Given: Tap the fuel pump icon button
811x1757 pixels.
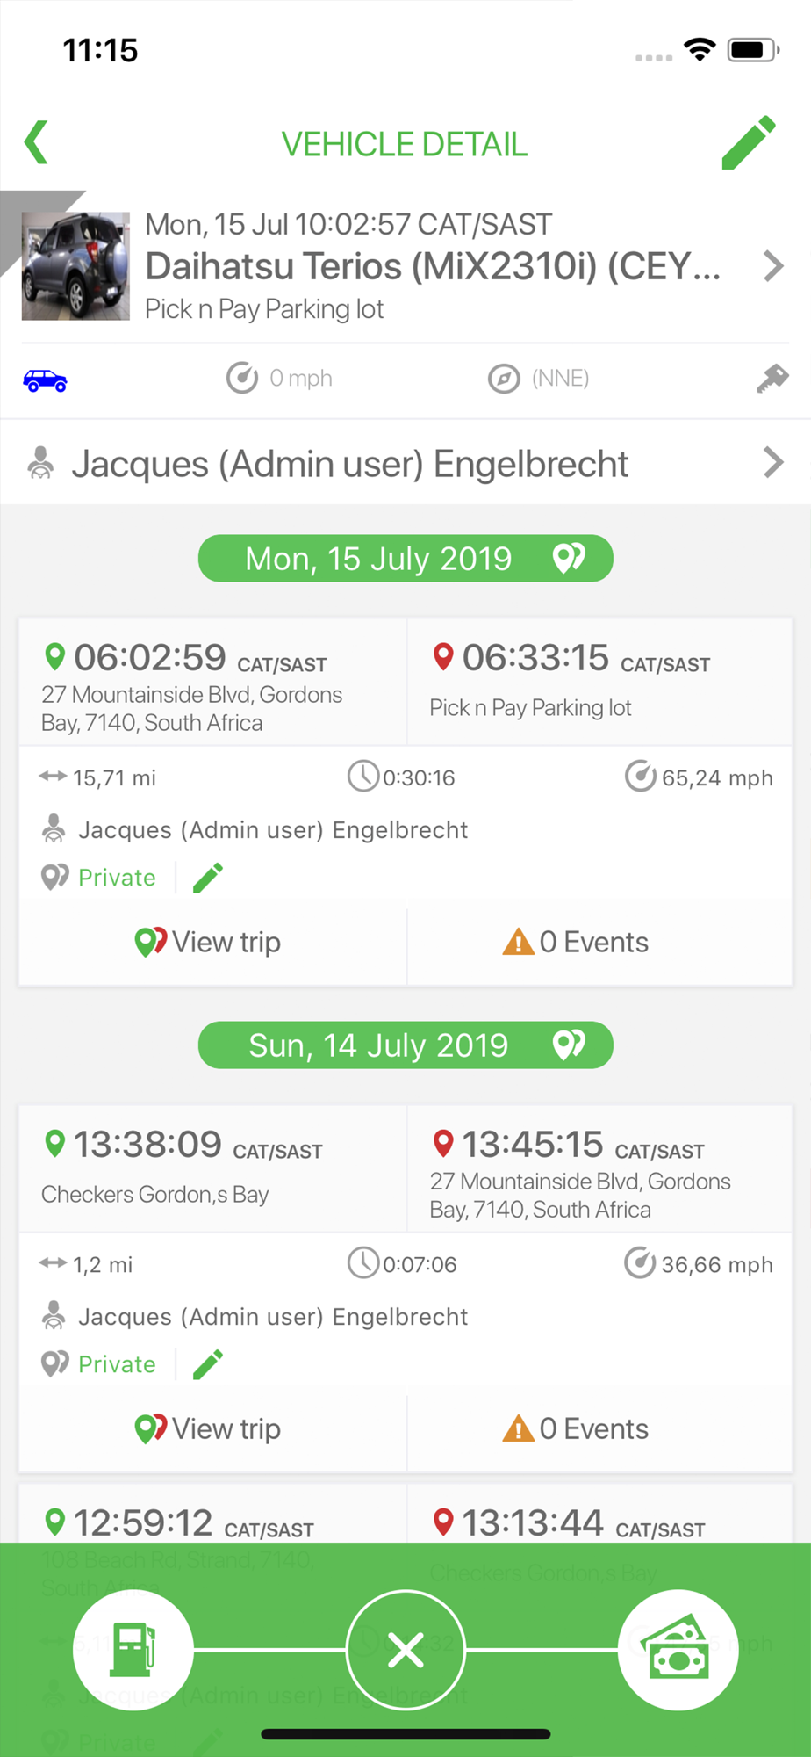Looking at the screenshot, I should tap(133, 1650).
